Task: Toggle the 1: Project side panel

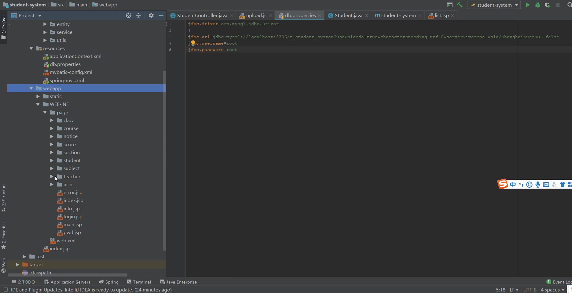Action: tap(4, 27)
